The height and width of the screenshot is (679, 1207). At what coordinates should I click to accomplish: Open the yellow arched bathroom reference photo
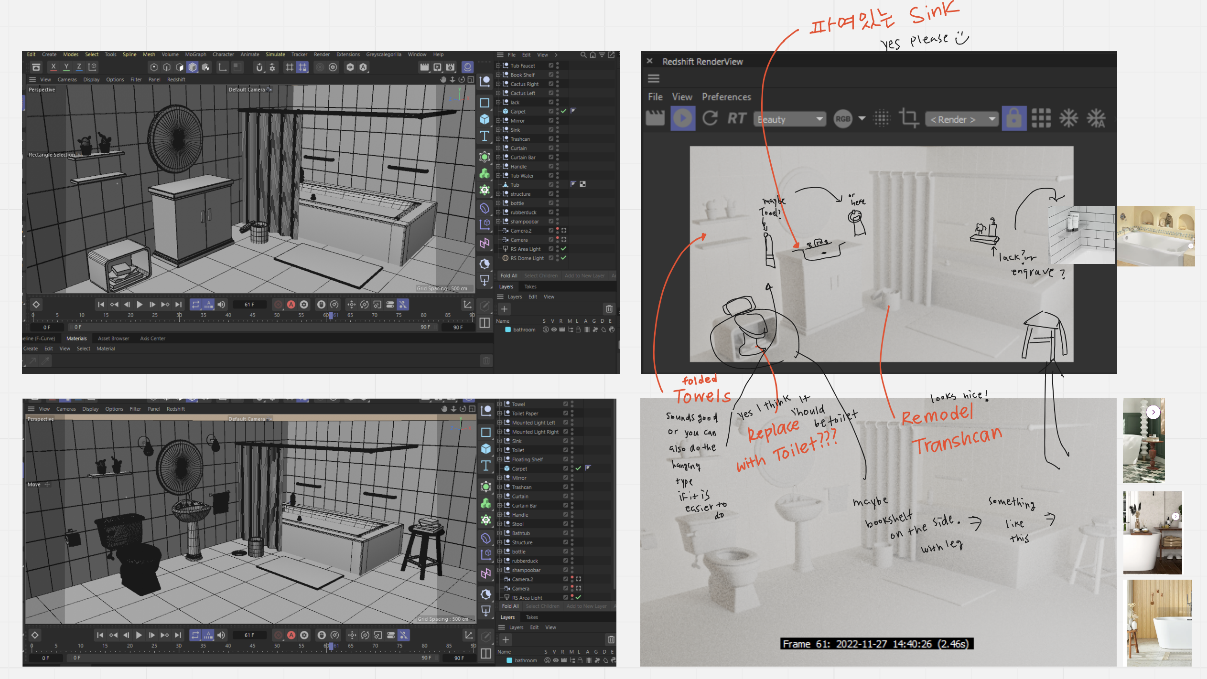click(1155, 236)
